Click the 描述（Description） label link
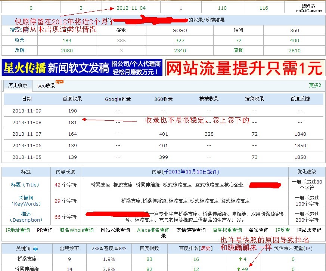 click(26, 217)
